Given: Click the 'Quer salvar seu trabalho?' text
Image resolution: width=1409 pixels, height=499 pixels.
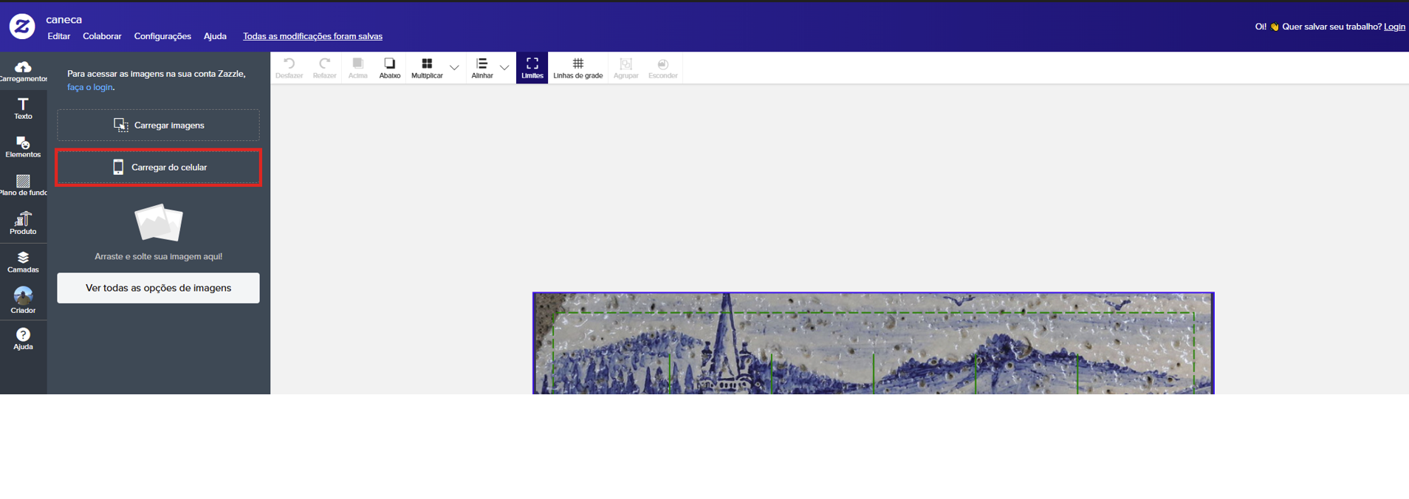Looking at the screenshot, I should click(x=1331, y=27).
